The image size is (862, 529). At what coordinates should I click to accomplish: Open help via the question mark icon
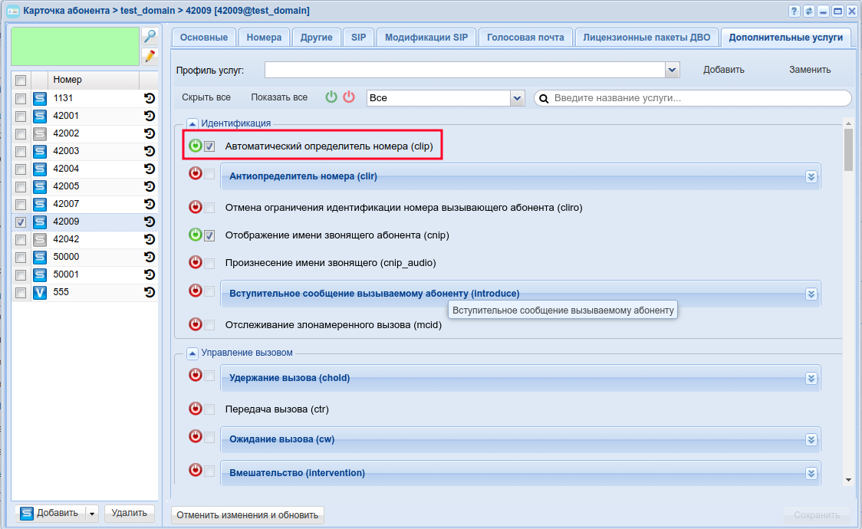pyautogui.click(x=794, y=11)
